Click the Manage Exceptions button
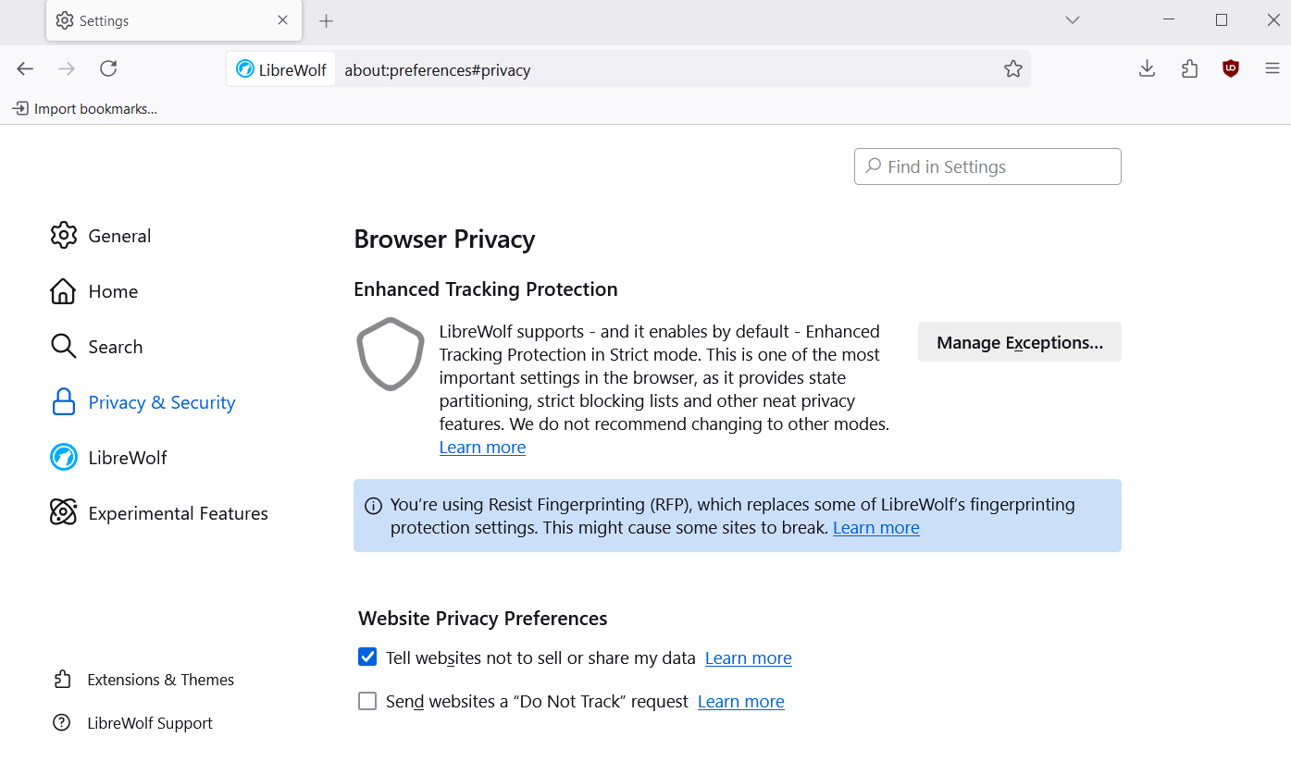 point(1020,342)
